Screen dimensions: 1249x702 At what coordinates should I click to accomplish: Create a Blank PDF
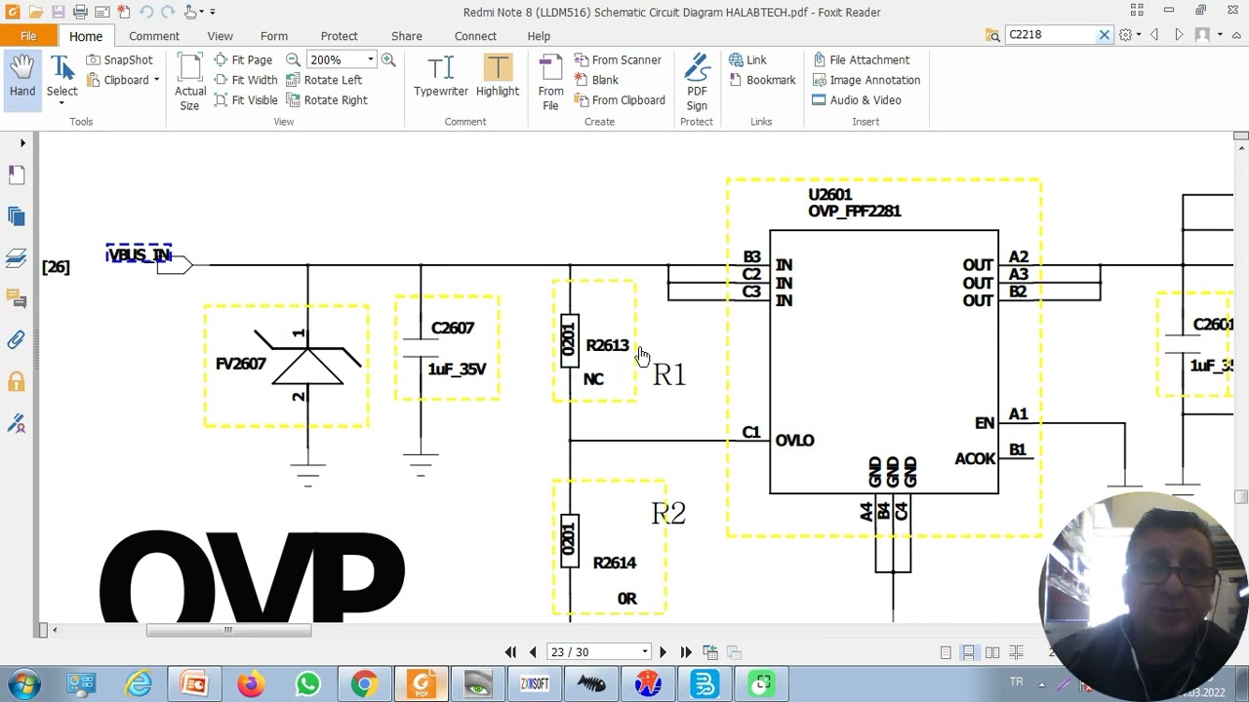click(596, 80)
